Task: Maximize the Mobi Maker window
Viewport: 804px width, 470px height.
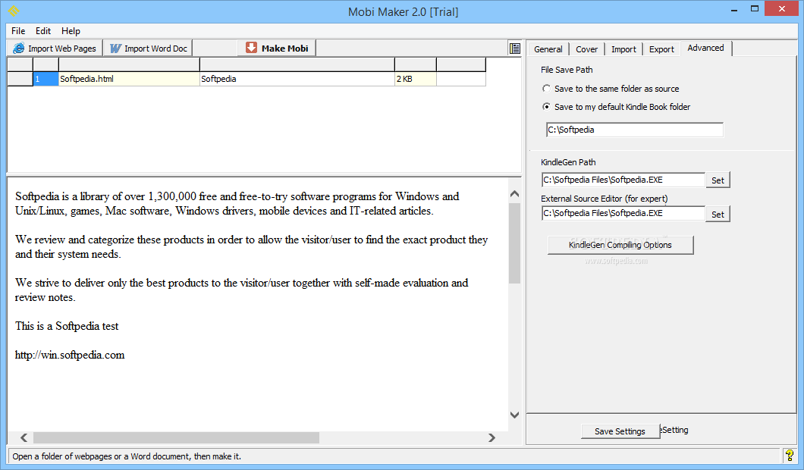Action: click(x=754, y=9)
